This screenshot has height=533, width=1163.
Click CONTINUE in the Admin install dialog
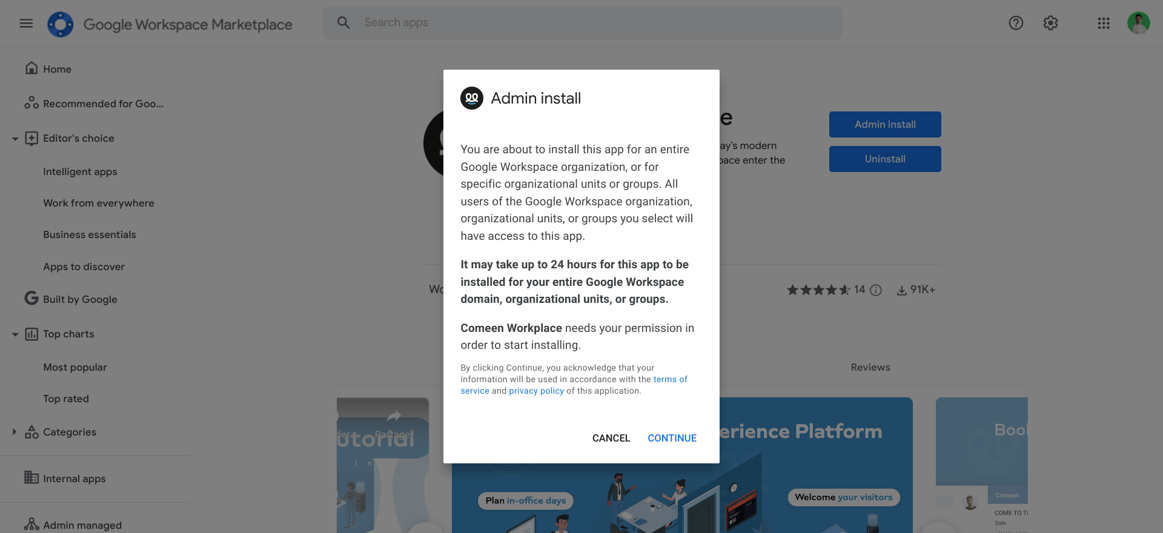(672, 438)
